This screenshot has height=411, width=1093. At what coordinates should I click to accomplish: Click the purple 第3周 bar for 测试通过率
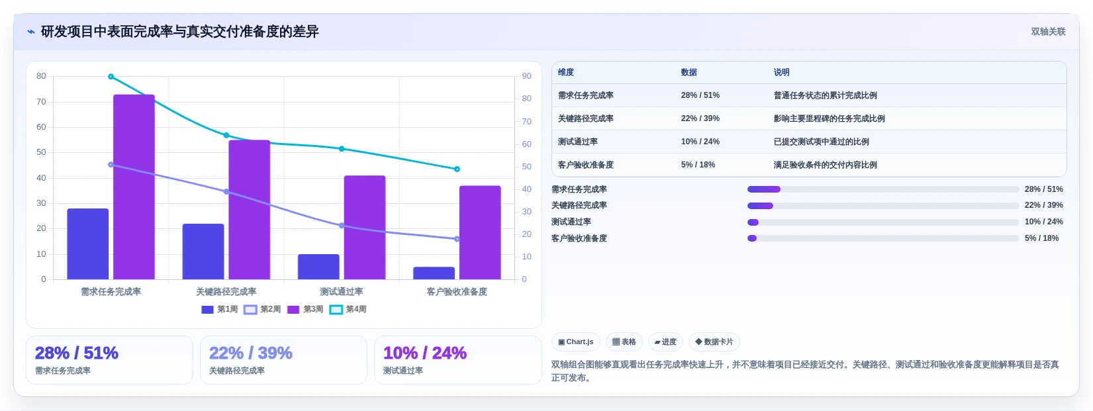pos(365,227)
